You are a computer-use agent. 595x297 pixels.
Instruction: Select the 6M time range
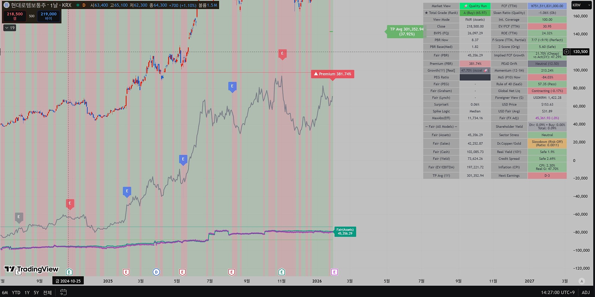click(5, 292)
